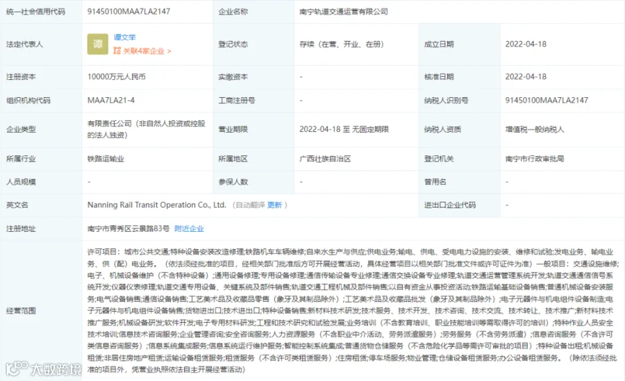The height and width of the screenshot is (381, 625).
Task: Select credit code 91450100MAA7LA2147 in first row
Action: point(128,12)
